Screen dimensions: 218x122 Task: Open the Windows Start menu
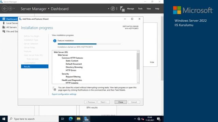click(x=4, y=119)
